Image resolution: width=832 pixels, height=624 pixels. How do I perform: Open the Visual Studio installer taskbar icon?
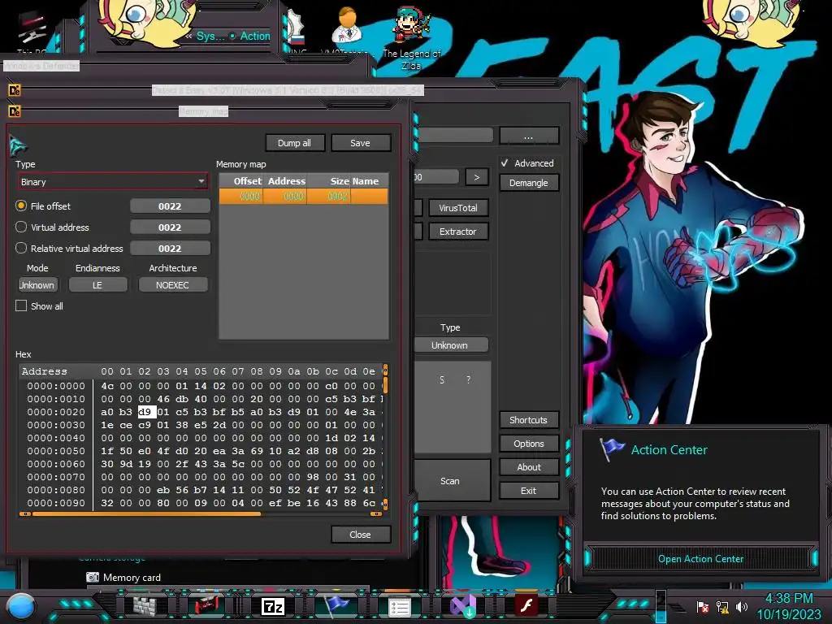(x=462, y=606)
